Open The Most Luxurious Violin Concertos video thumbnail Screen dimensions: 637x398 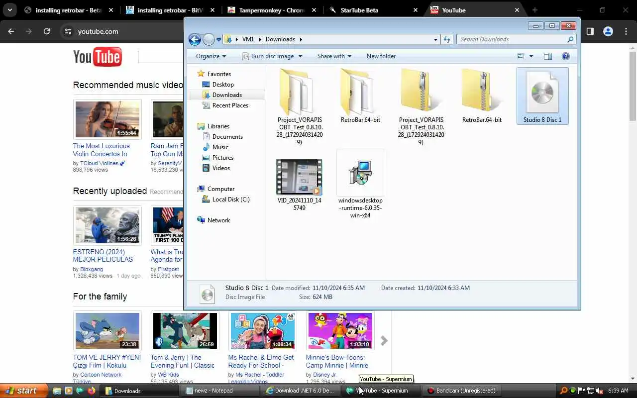click(107, 119)
